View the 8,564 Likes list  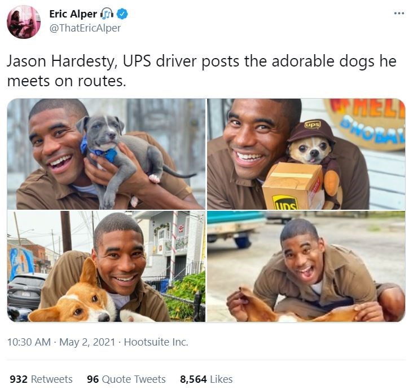pyautogui.click(x=206, y=379)
